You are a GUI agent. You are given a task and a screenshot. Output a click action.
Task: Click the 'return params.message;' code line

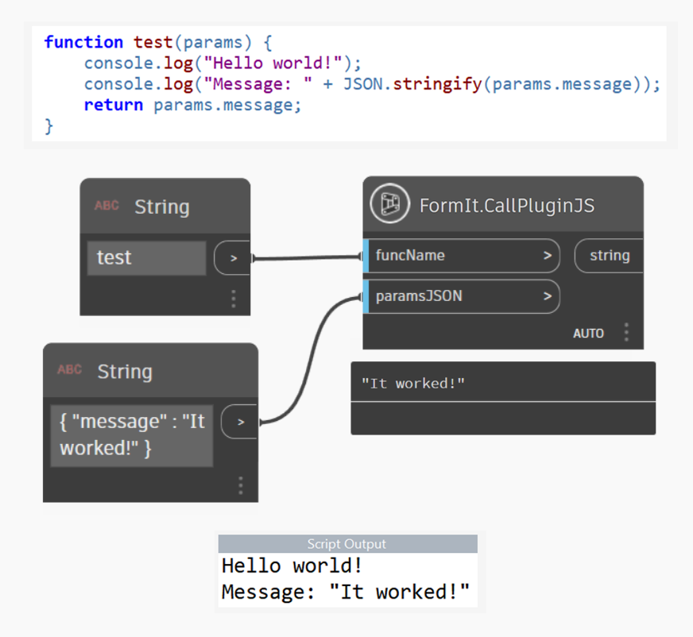click(192, 105)
